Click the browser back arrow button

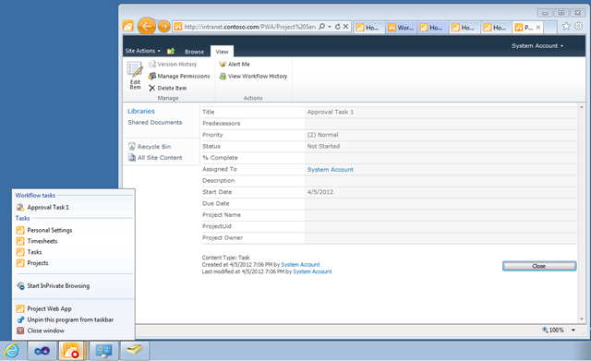[147, 27]
